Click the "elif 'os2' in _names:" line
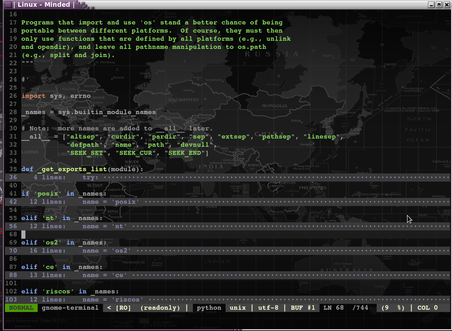 (x=64, y=242)
